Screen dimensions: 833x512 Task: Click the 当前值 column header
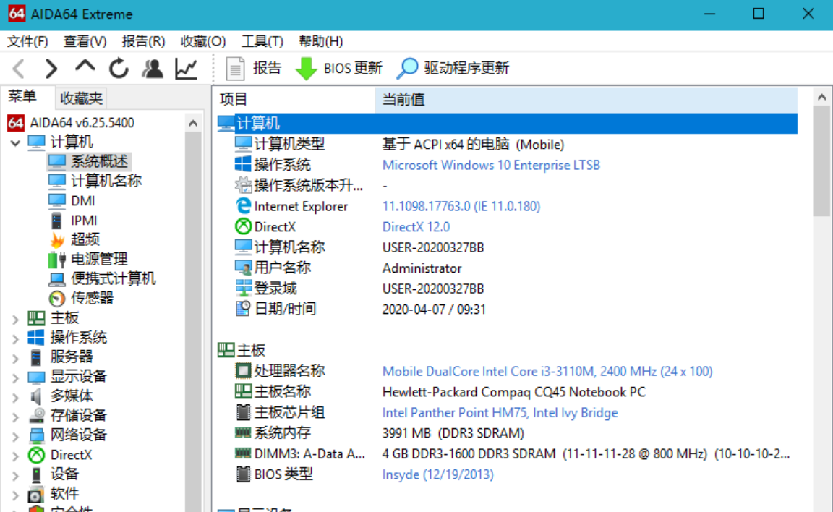coord(586,99)
